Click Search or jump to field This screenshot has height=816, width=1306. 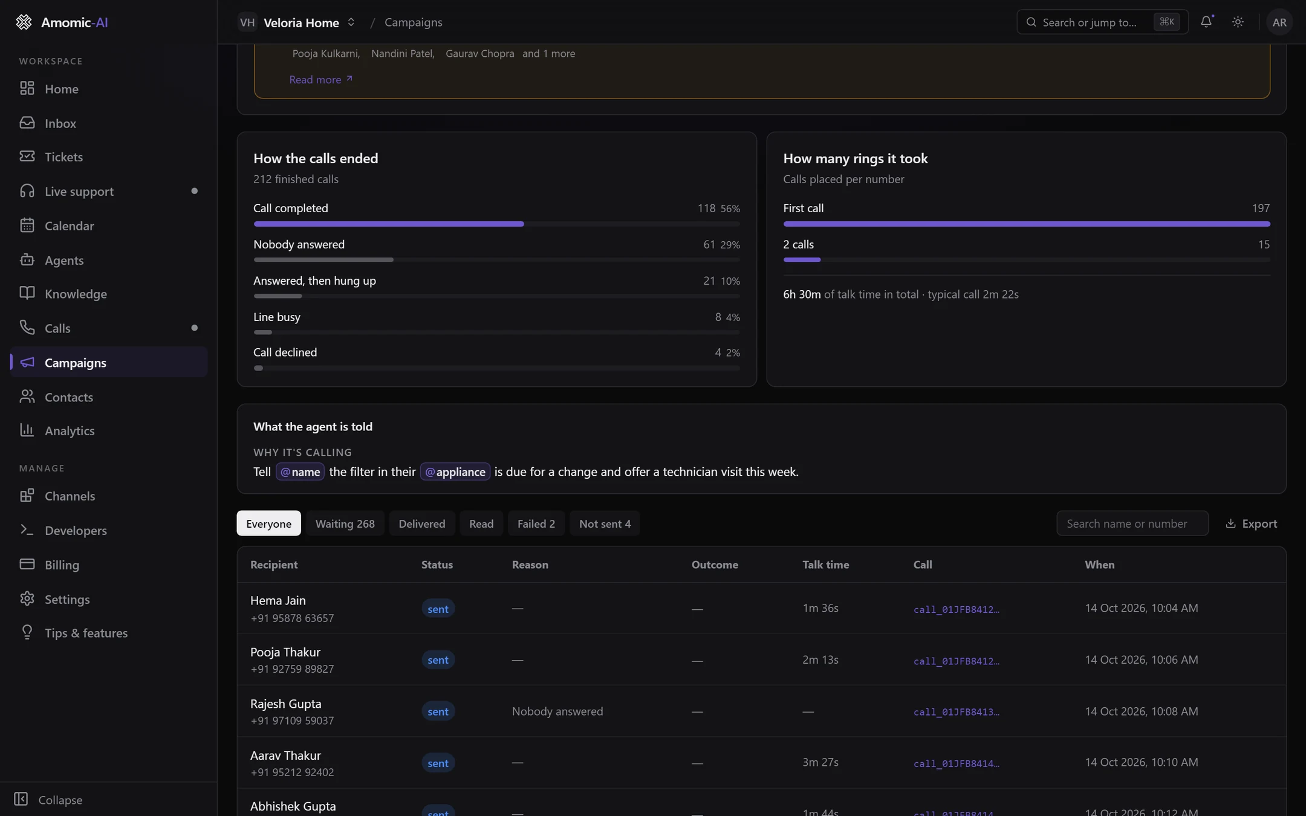pos(1102,22)
